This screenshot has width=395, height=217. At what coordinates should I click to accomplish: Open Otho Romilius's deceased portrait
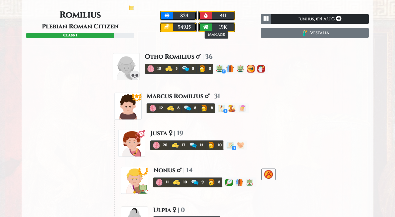tap(126, 67)
